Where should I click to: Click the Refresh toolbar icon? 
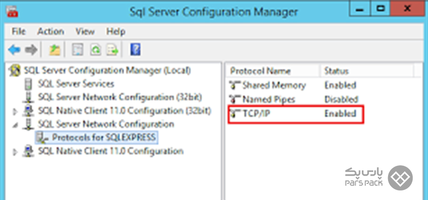pyautogui.click(x=95, y=50)
